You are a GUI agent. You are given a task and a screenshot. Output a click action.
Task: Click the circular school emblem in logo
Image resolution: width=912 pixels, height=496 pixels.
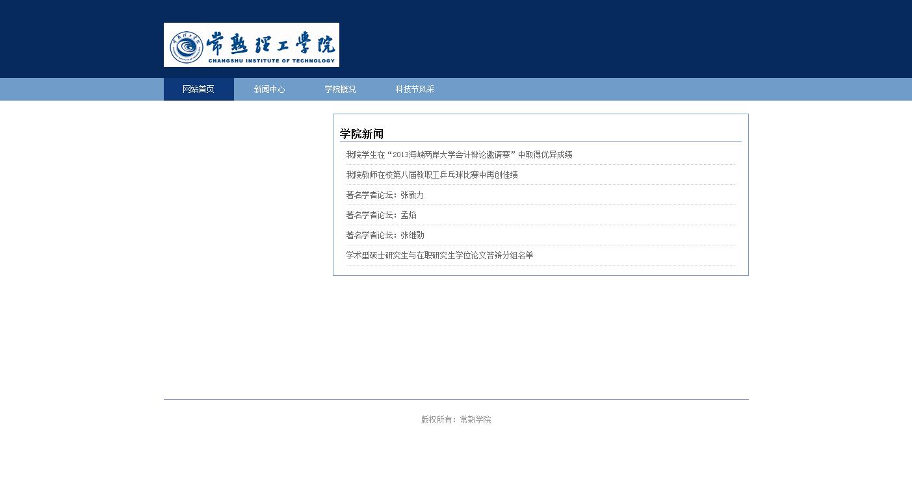[x=186, y=47]
